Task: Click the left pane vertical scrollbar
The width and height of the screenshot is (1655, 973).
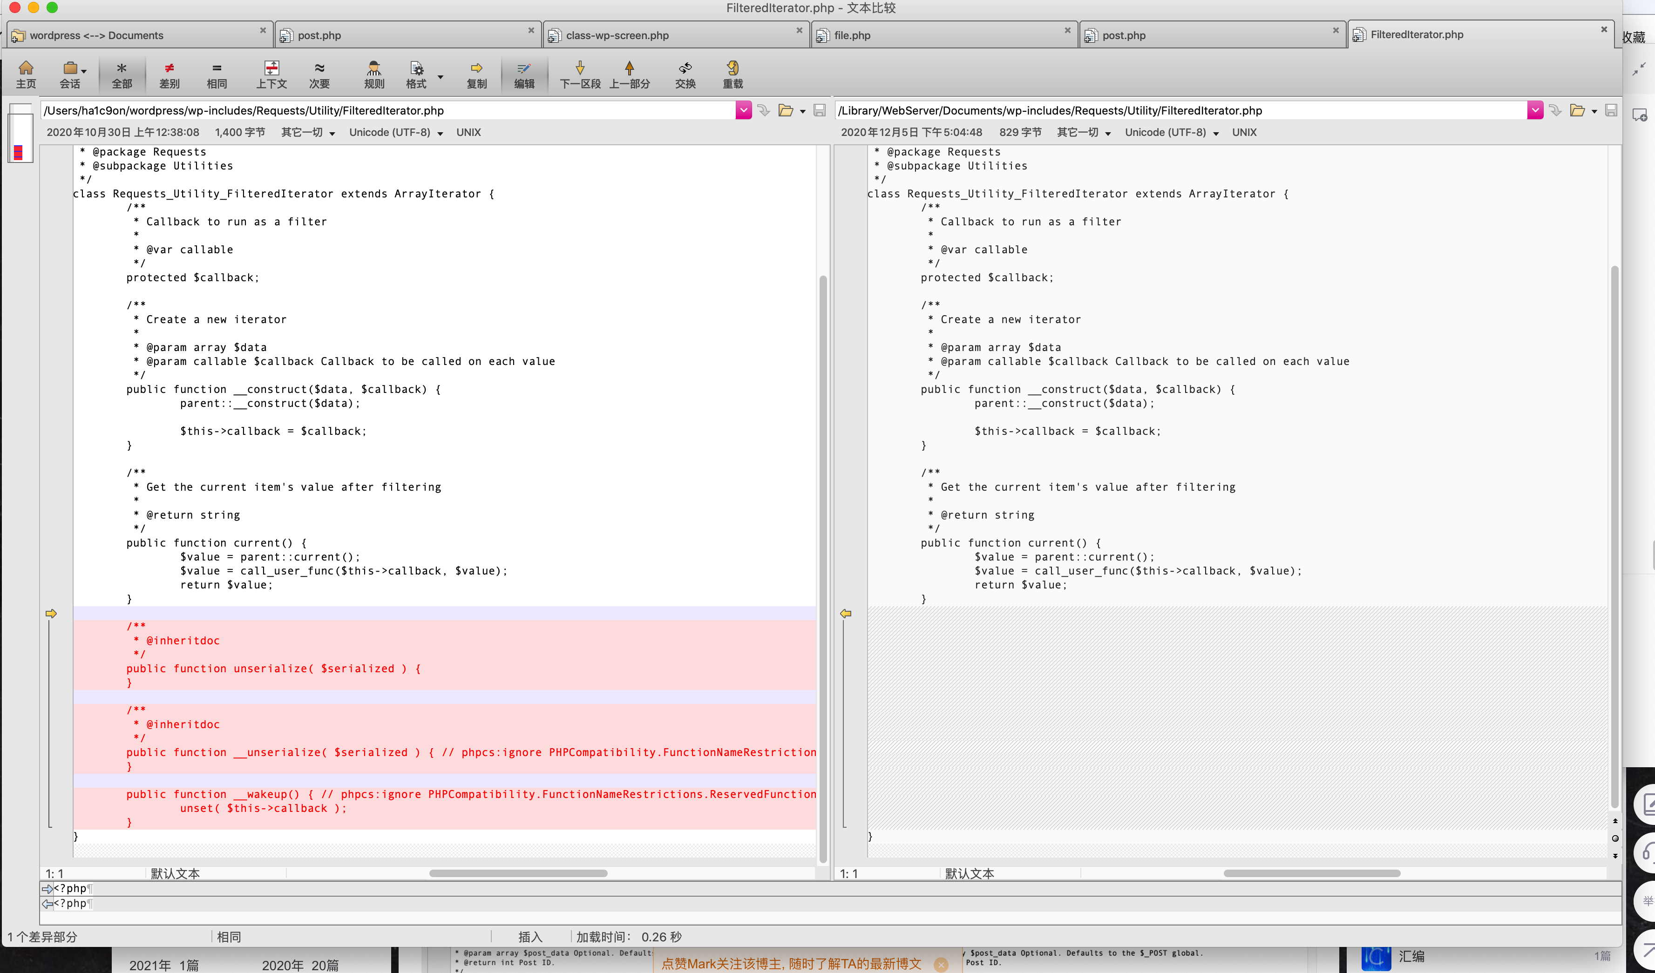Action: [x=823, y=568]
